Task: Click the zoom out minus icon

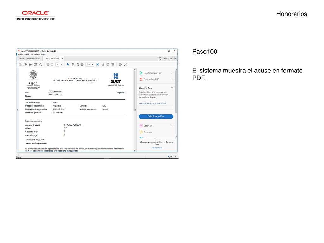Action: 78,65
